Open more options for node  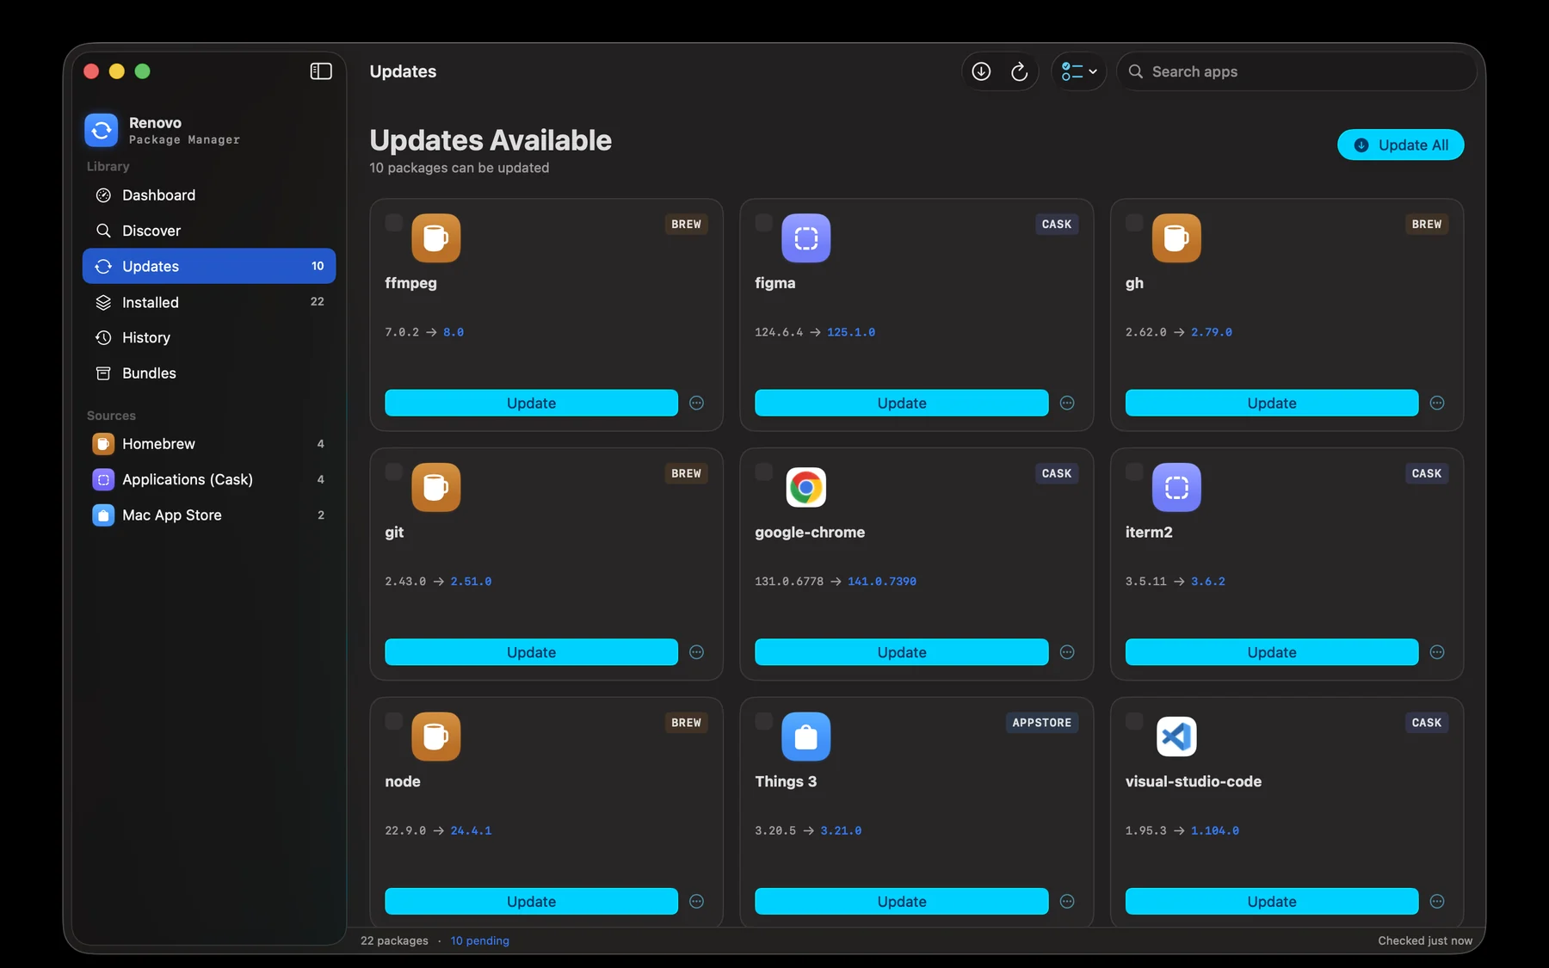click(697, 901)
